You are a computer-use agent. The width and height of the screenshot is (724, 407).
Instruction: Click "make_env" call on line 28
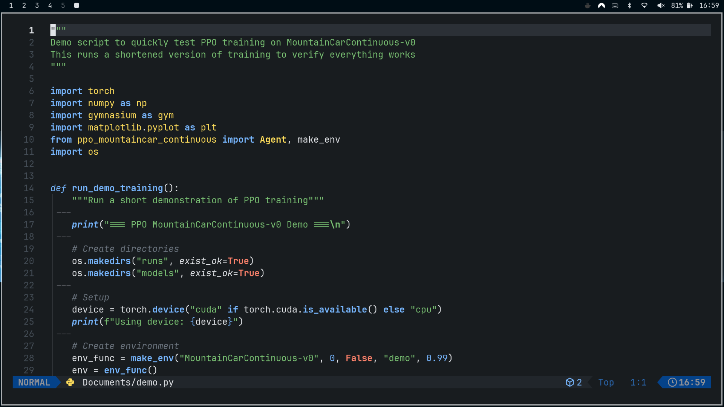pyautogui.click(x=152, y=358)
